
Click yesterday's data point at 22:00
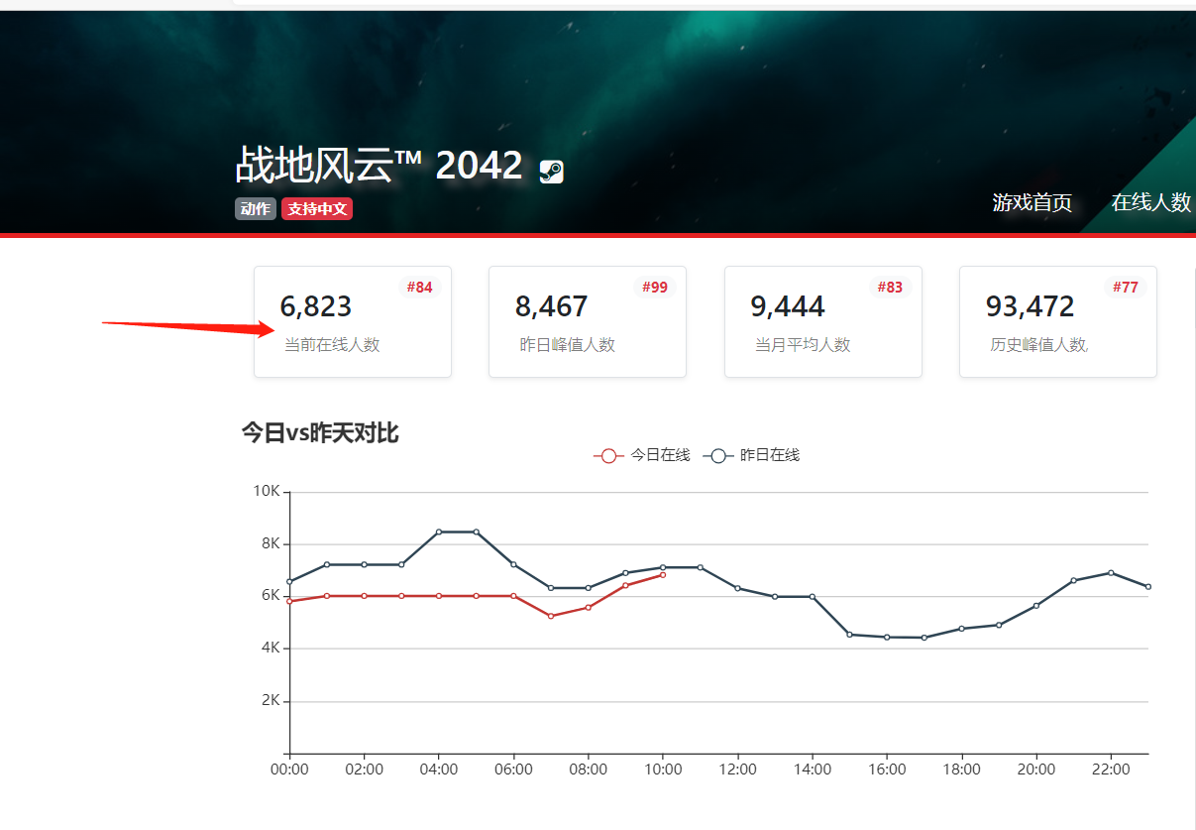coord(1111,572)
